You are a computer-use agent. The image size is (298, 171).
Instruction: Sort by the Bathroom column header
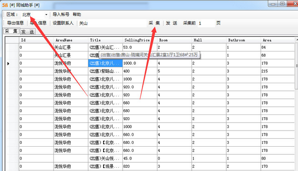coord(244,40)
